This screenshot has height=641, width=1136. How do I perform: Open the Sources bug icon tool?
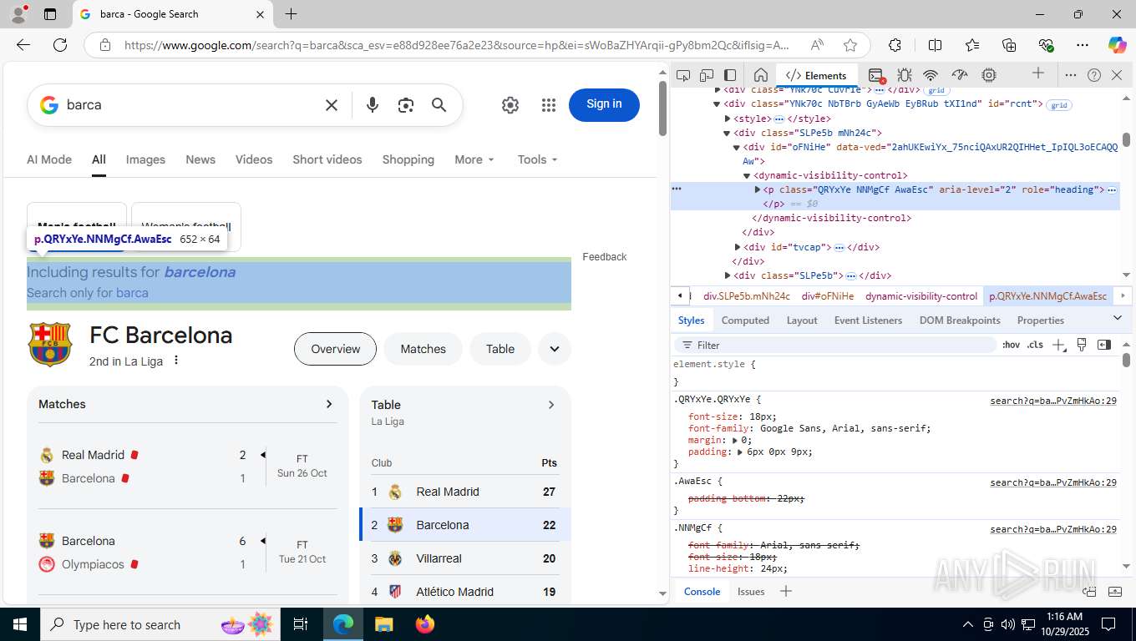pos(904,75)
